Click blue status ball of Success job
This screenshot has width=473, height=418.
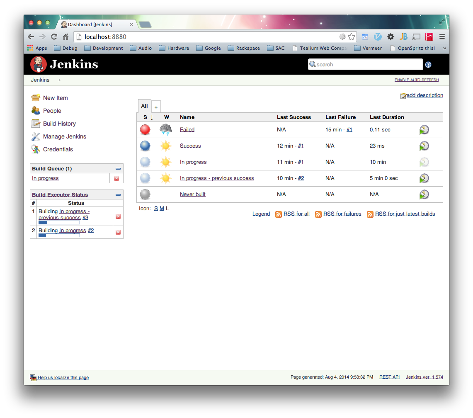(145, 146)
